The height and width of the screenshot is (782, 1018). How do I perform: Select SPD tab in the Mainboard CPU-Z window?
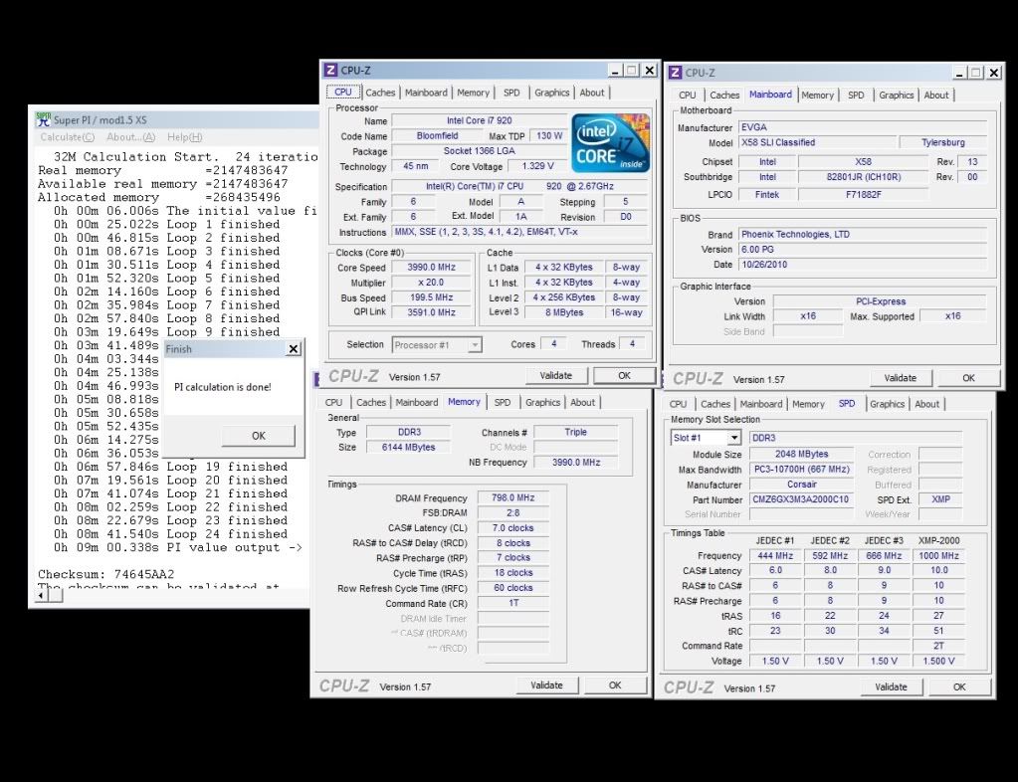(856, 96)
